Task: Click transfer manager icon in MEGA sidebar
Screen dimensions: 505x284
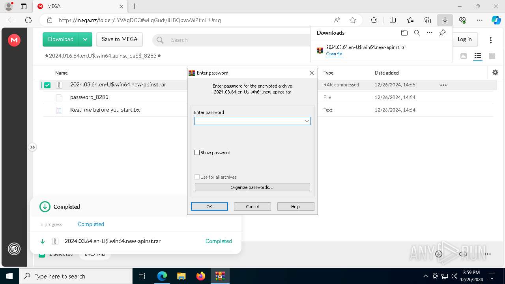Action: pyautogui.click(x=14, y=249)
